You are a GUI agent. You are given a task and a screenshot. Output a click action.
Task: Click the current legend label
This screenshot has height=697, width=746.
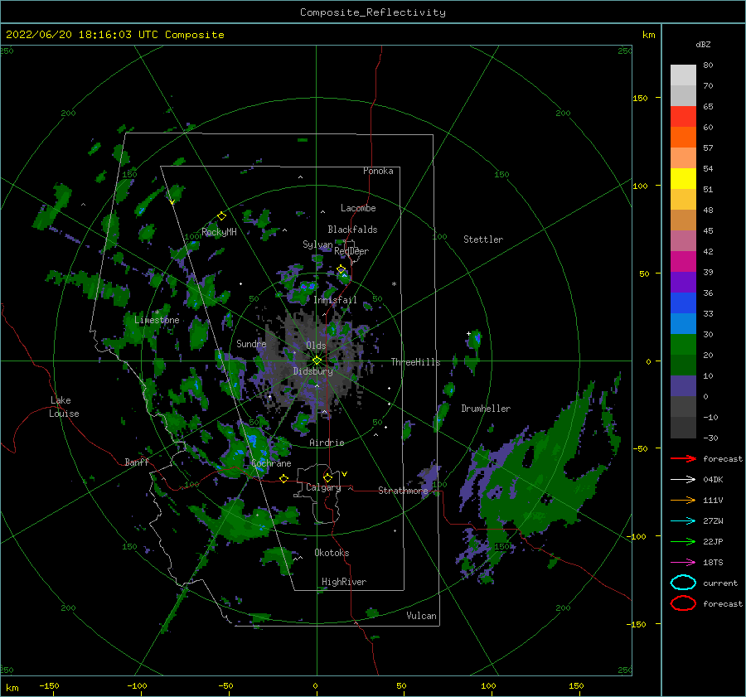(x=720, y=583)
